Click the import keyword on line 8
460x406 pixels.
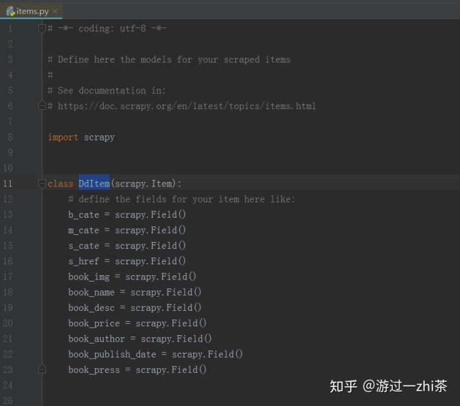tap(63, 137)
